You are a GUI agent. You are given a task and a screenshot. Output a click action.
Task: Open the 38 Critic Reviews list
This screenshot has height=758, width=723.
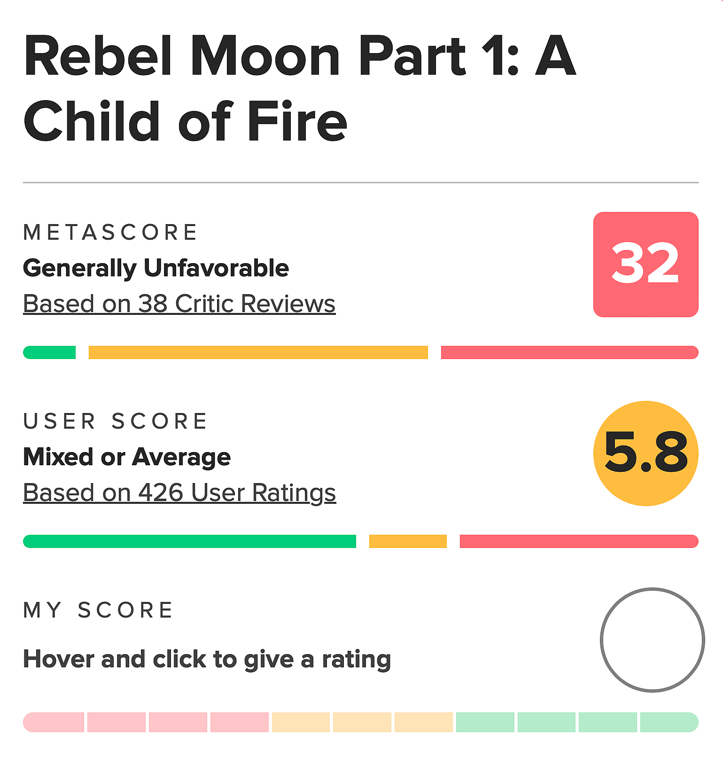tap(179, 303)
